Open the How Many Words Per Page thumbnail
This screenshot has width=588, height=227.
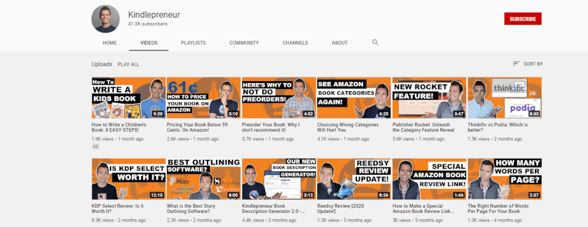pyautogui.click(x=505, y=179)
